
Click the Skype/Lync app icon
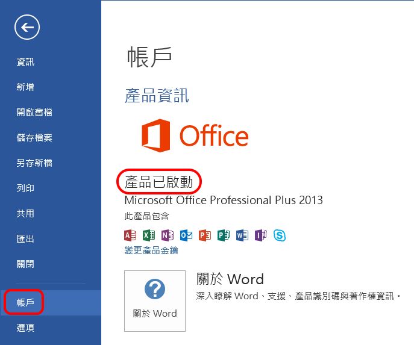(x=280, y=235)
